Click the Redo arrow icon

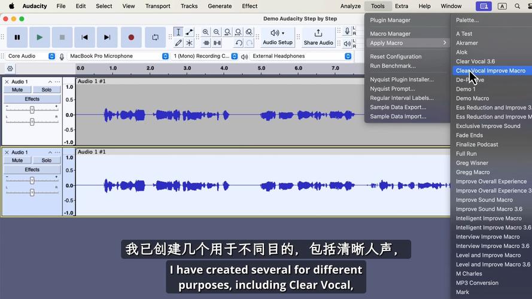(x=250, y=43)
